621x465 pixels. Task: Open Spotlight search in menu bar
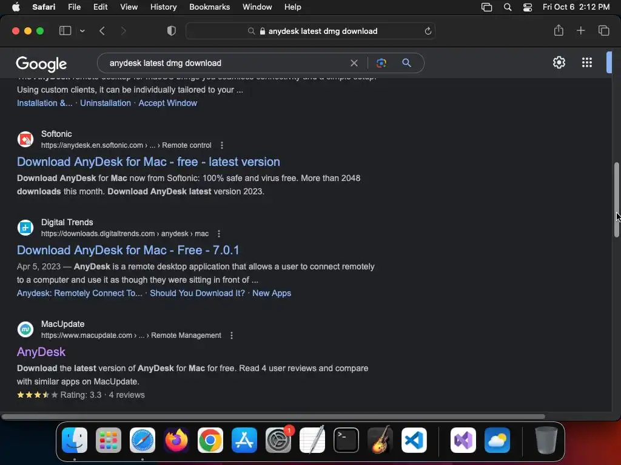508,7
